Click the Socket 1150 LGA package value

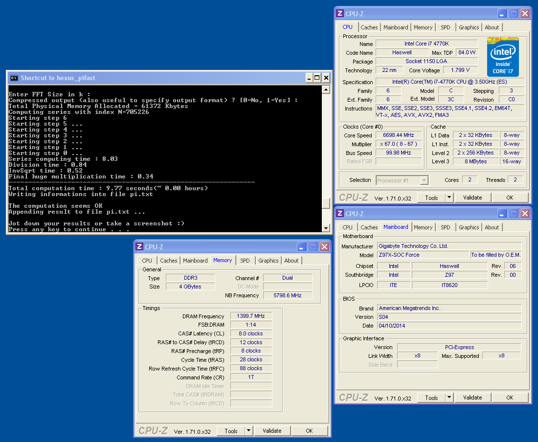(x=426, y=61)
